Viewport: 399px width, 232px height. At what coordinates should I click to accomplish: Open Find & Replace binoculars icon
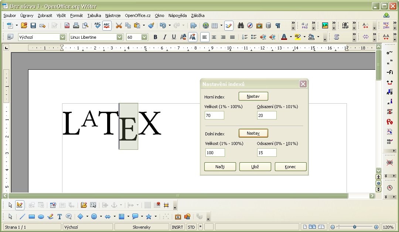point(241,25)
